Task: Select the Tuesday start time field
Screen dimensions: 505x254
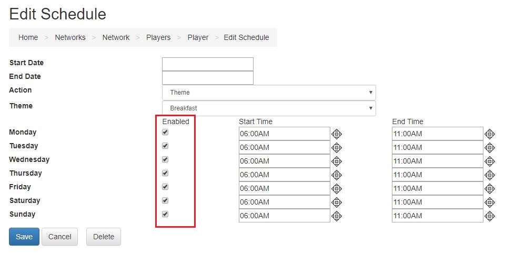Action: point(285,147)
